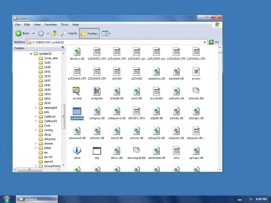This screenshot has width=271, height=203.
Task: Click the Windows flag logo
Action: point(217,25)
